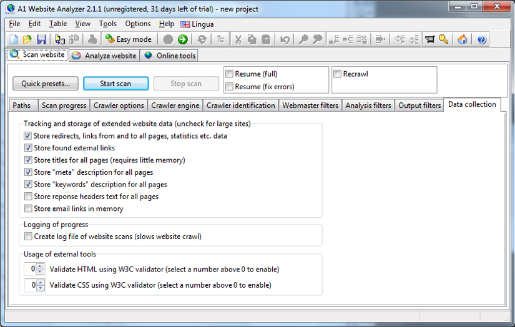Viewport: 515px width, 327px height.
Task: Click the gray refresh icon in toolbar
Action: tap(202, 39)
